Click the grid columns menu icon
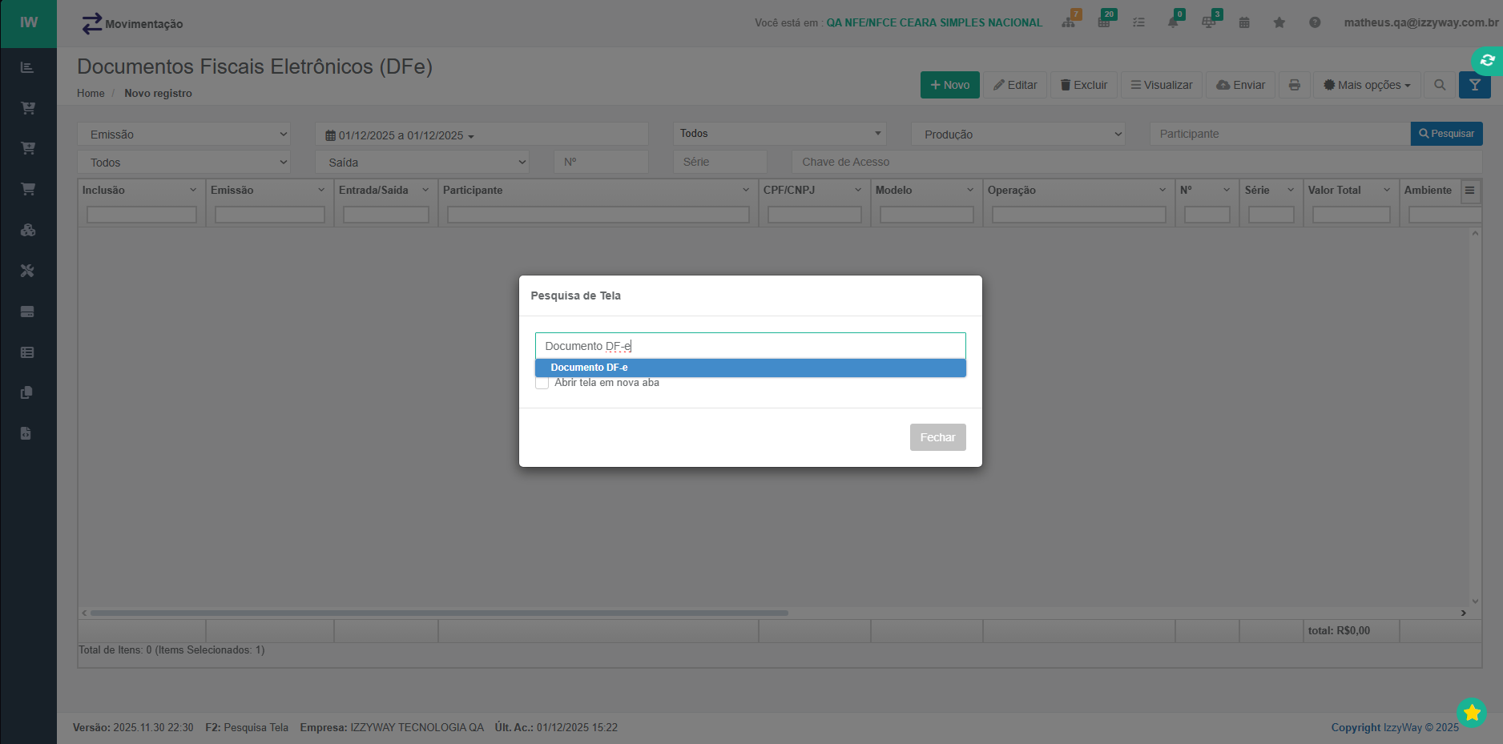The width and height of the screenshot is (1503, 744). tap(1469, 191)
